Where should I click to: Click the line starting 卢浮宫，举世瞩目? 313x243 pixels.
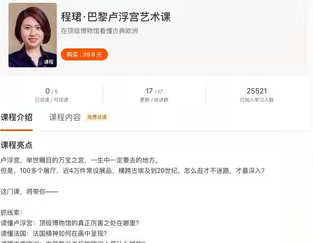click(x=80, y=160)
